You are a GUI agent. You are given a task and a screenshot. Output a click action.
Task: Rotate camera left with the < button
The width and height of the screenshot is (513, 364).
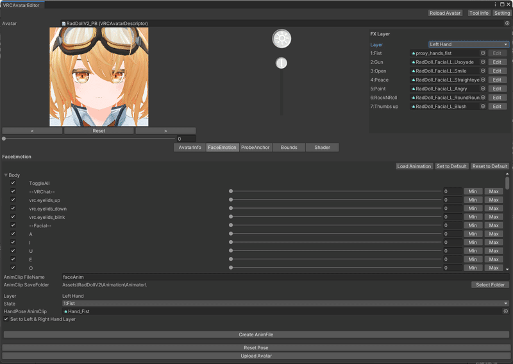(32, 131)
